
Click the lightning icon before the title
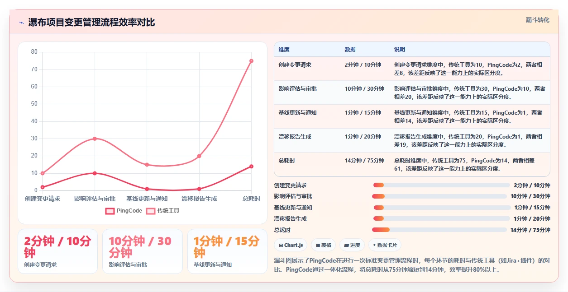[21, 23]
